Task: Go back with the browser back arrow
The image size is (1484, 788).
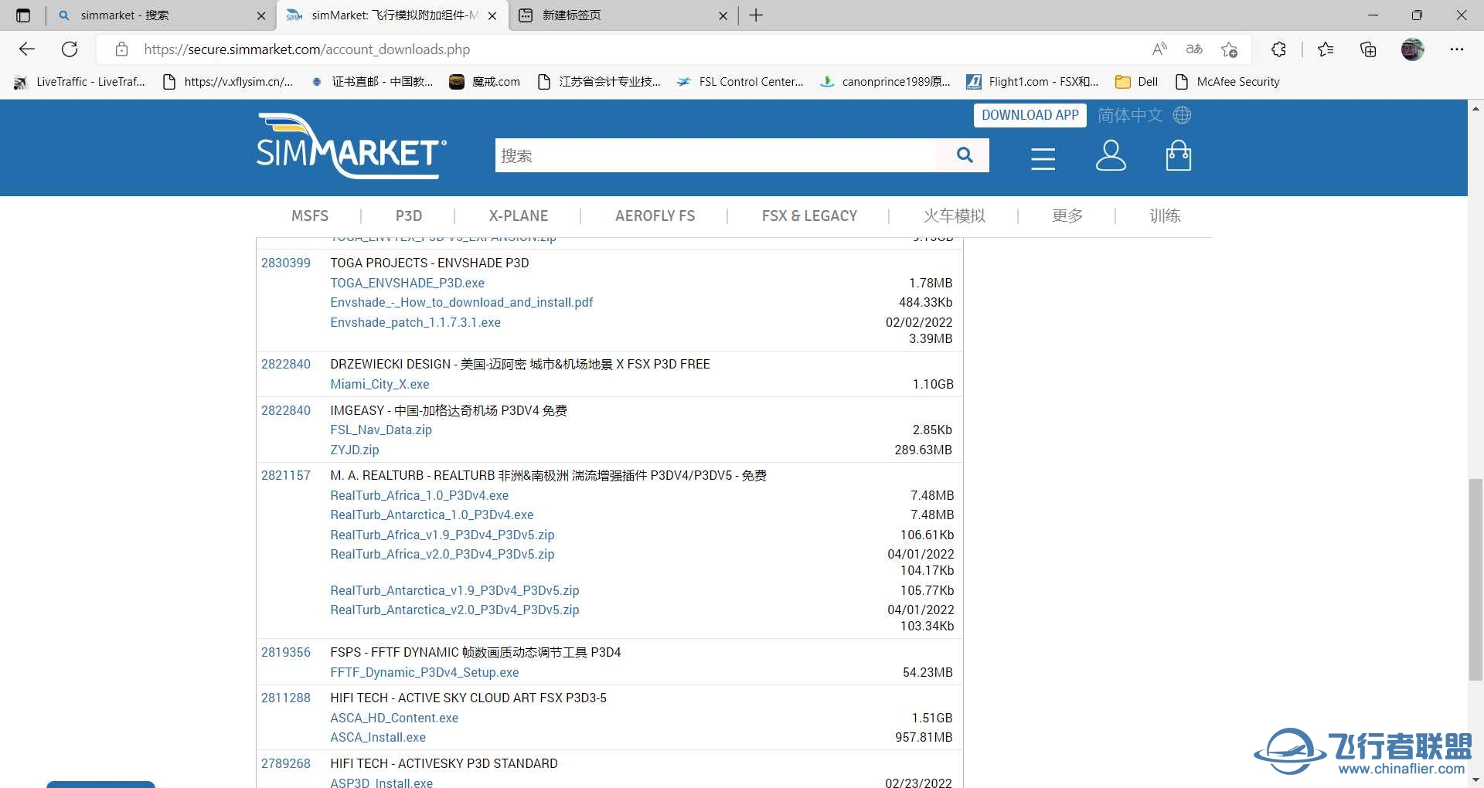Action: (27, 49)
